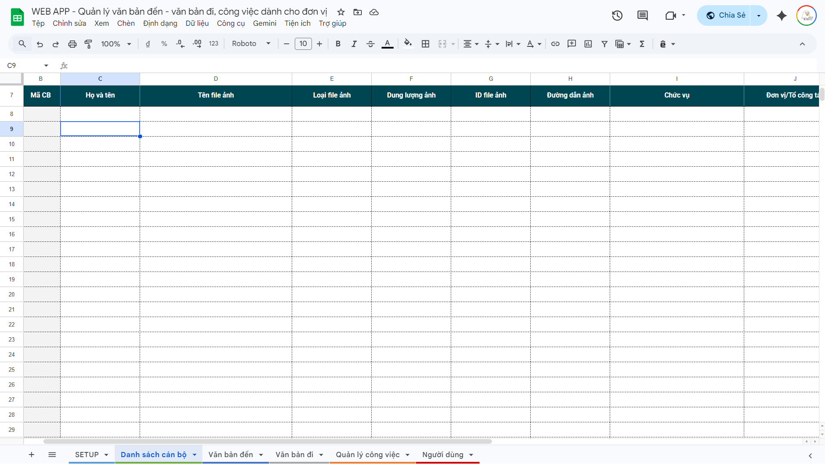This screenshot has width=825, height=464.
Task: Open the cell name box dropdown
Action: coord(46,65)
